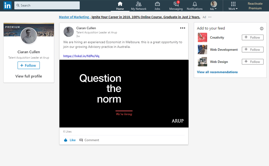Click the LinkedIn logo icon

(7, 5)
